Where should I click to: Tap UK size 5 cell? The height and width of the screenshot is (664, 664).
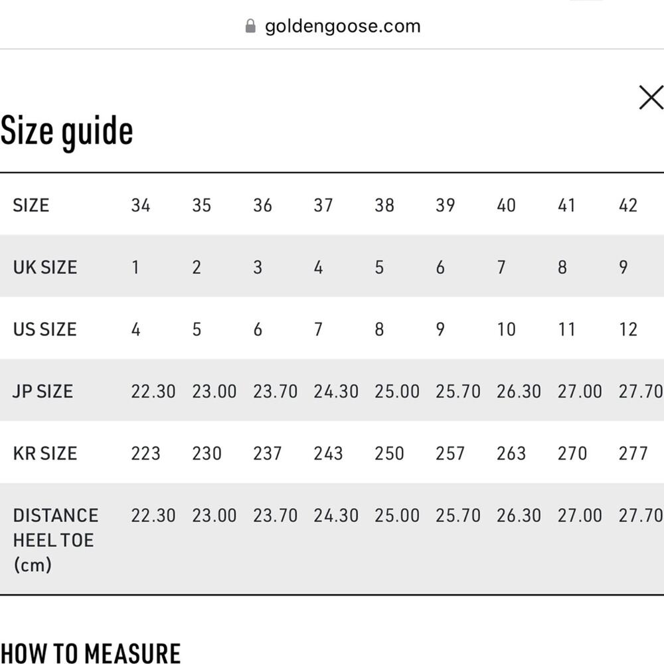(379, 267)
